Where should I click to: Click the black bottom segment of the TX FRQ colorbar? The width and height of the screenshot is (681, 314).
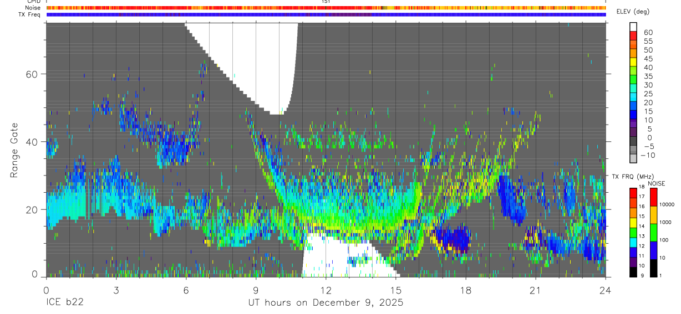tap(633, 271)
